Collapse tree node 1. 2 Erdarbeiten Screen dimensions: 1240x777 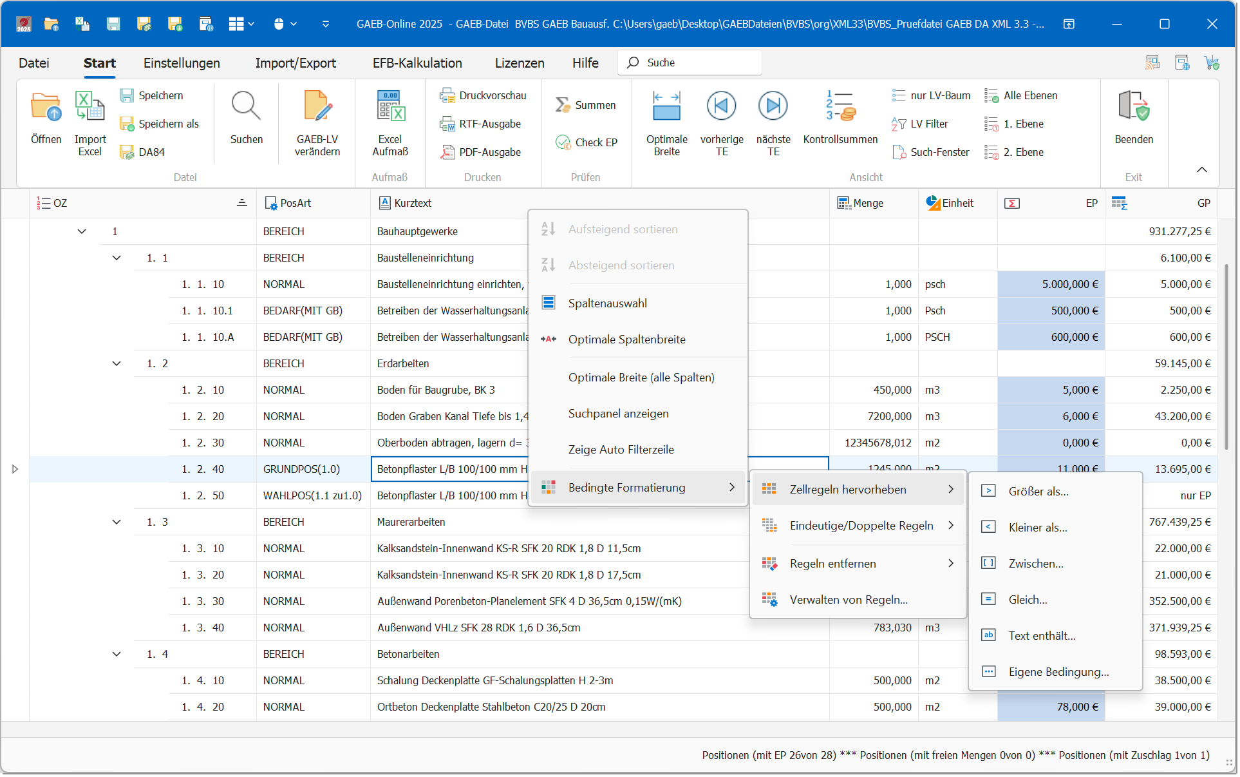[117, 363]
